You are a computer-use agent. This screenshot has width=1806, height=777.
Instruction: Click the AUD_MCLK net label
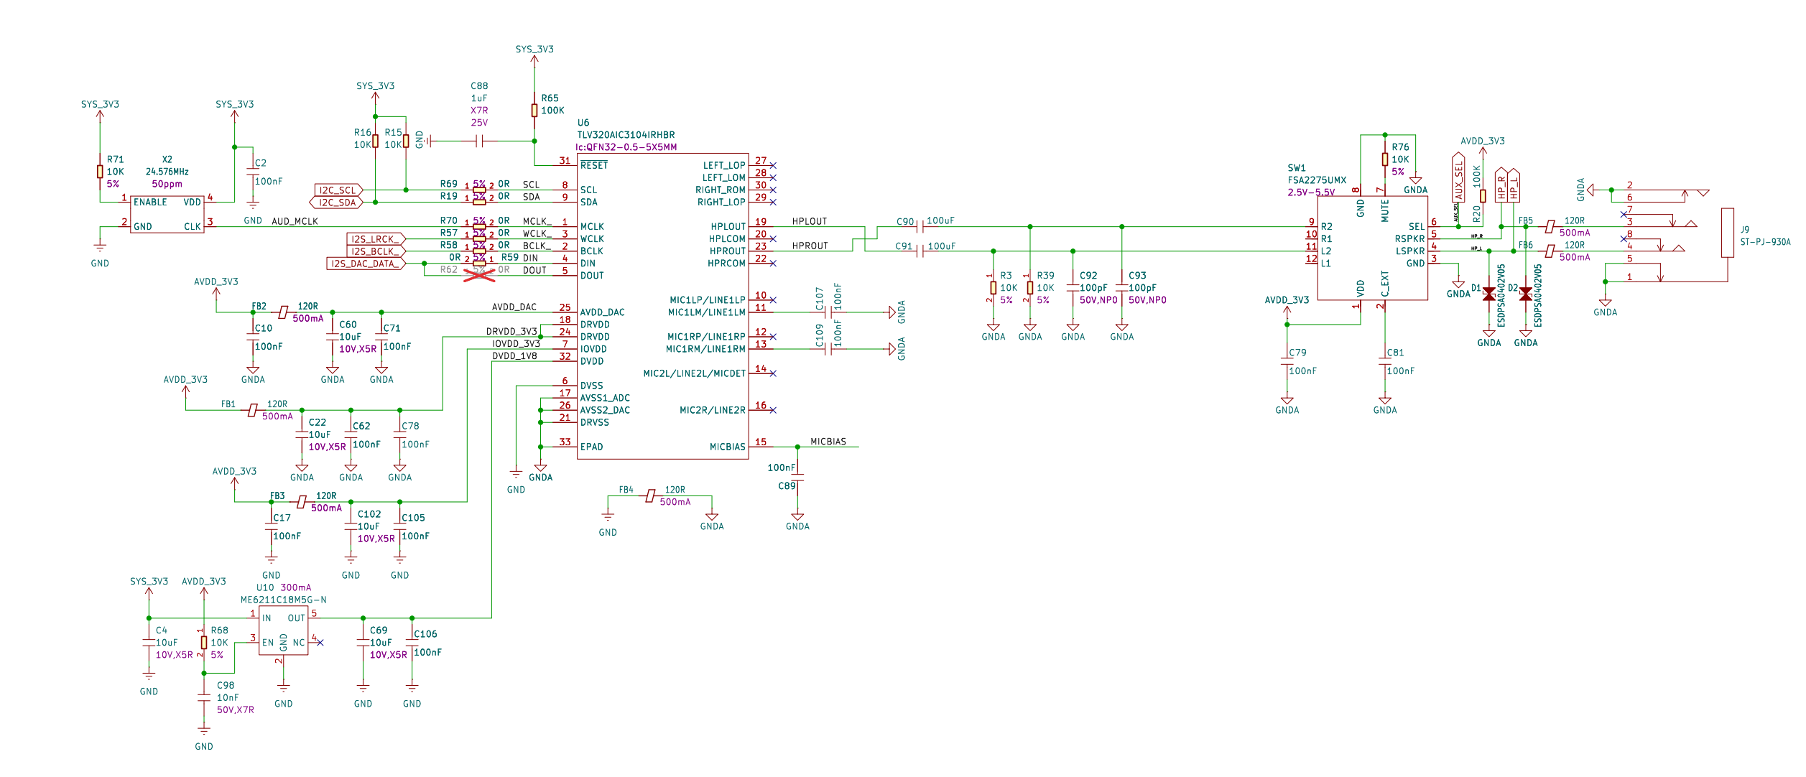pos(295,221)
